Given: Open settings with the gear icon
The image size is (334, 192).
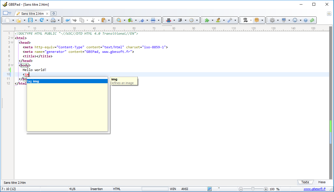Looking at the screenshot, I should point(272,20).
